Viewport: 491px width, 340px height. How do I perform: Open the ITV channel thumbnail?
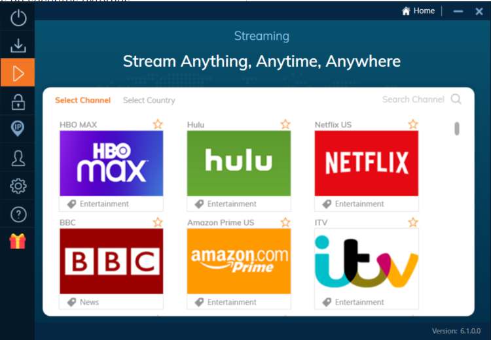pyautogui.click(x=367, y=261)
